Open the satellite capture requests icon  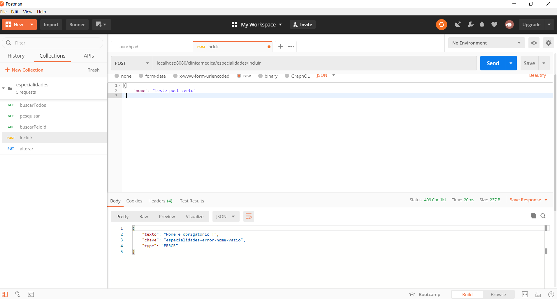pyautogui.click(x=458, y=24)
